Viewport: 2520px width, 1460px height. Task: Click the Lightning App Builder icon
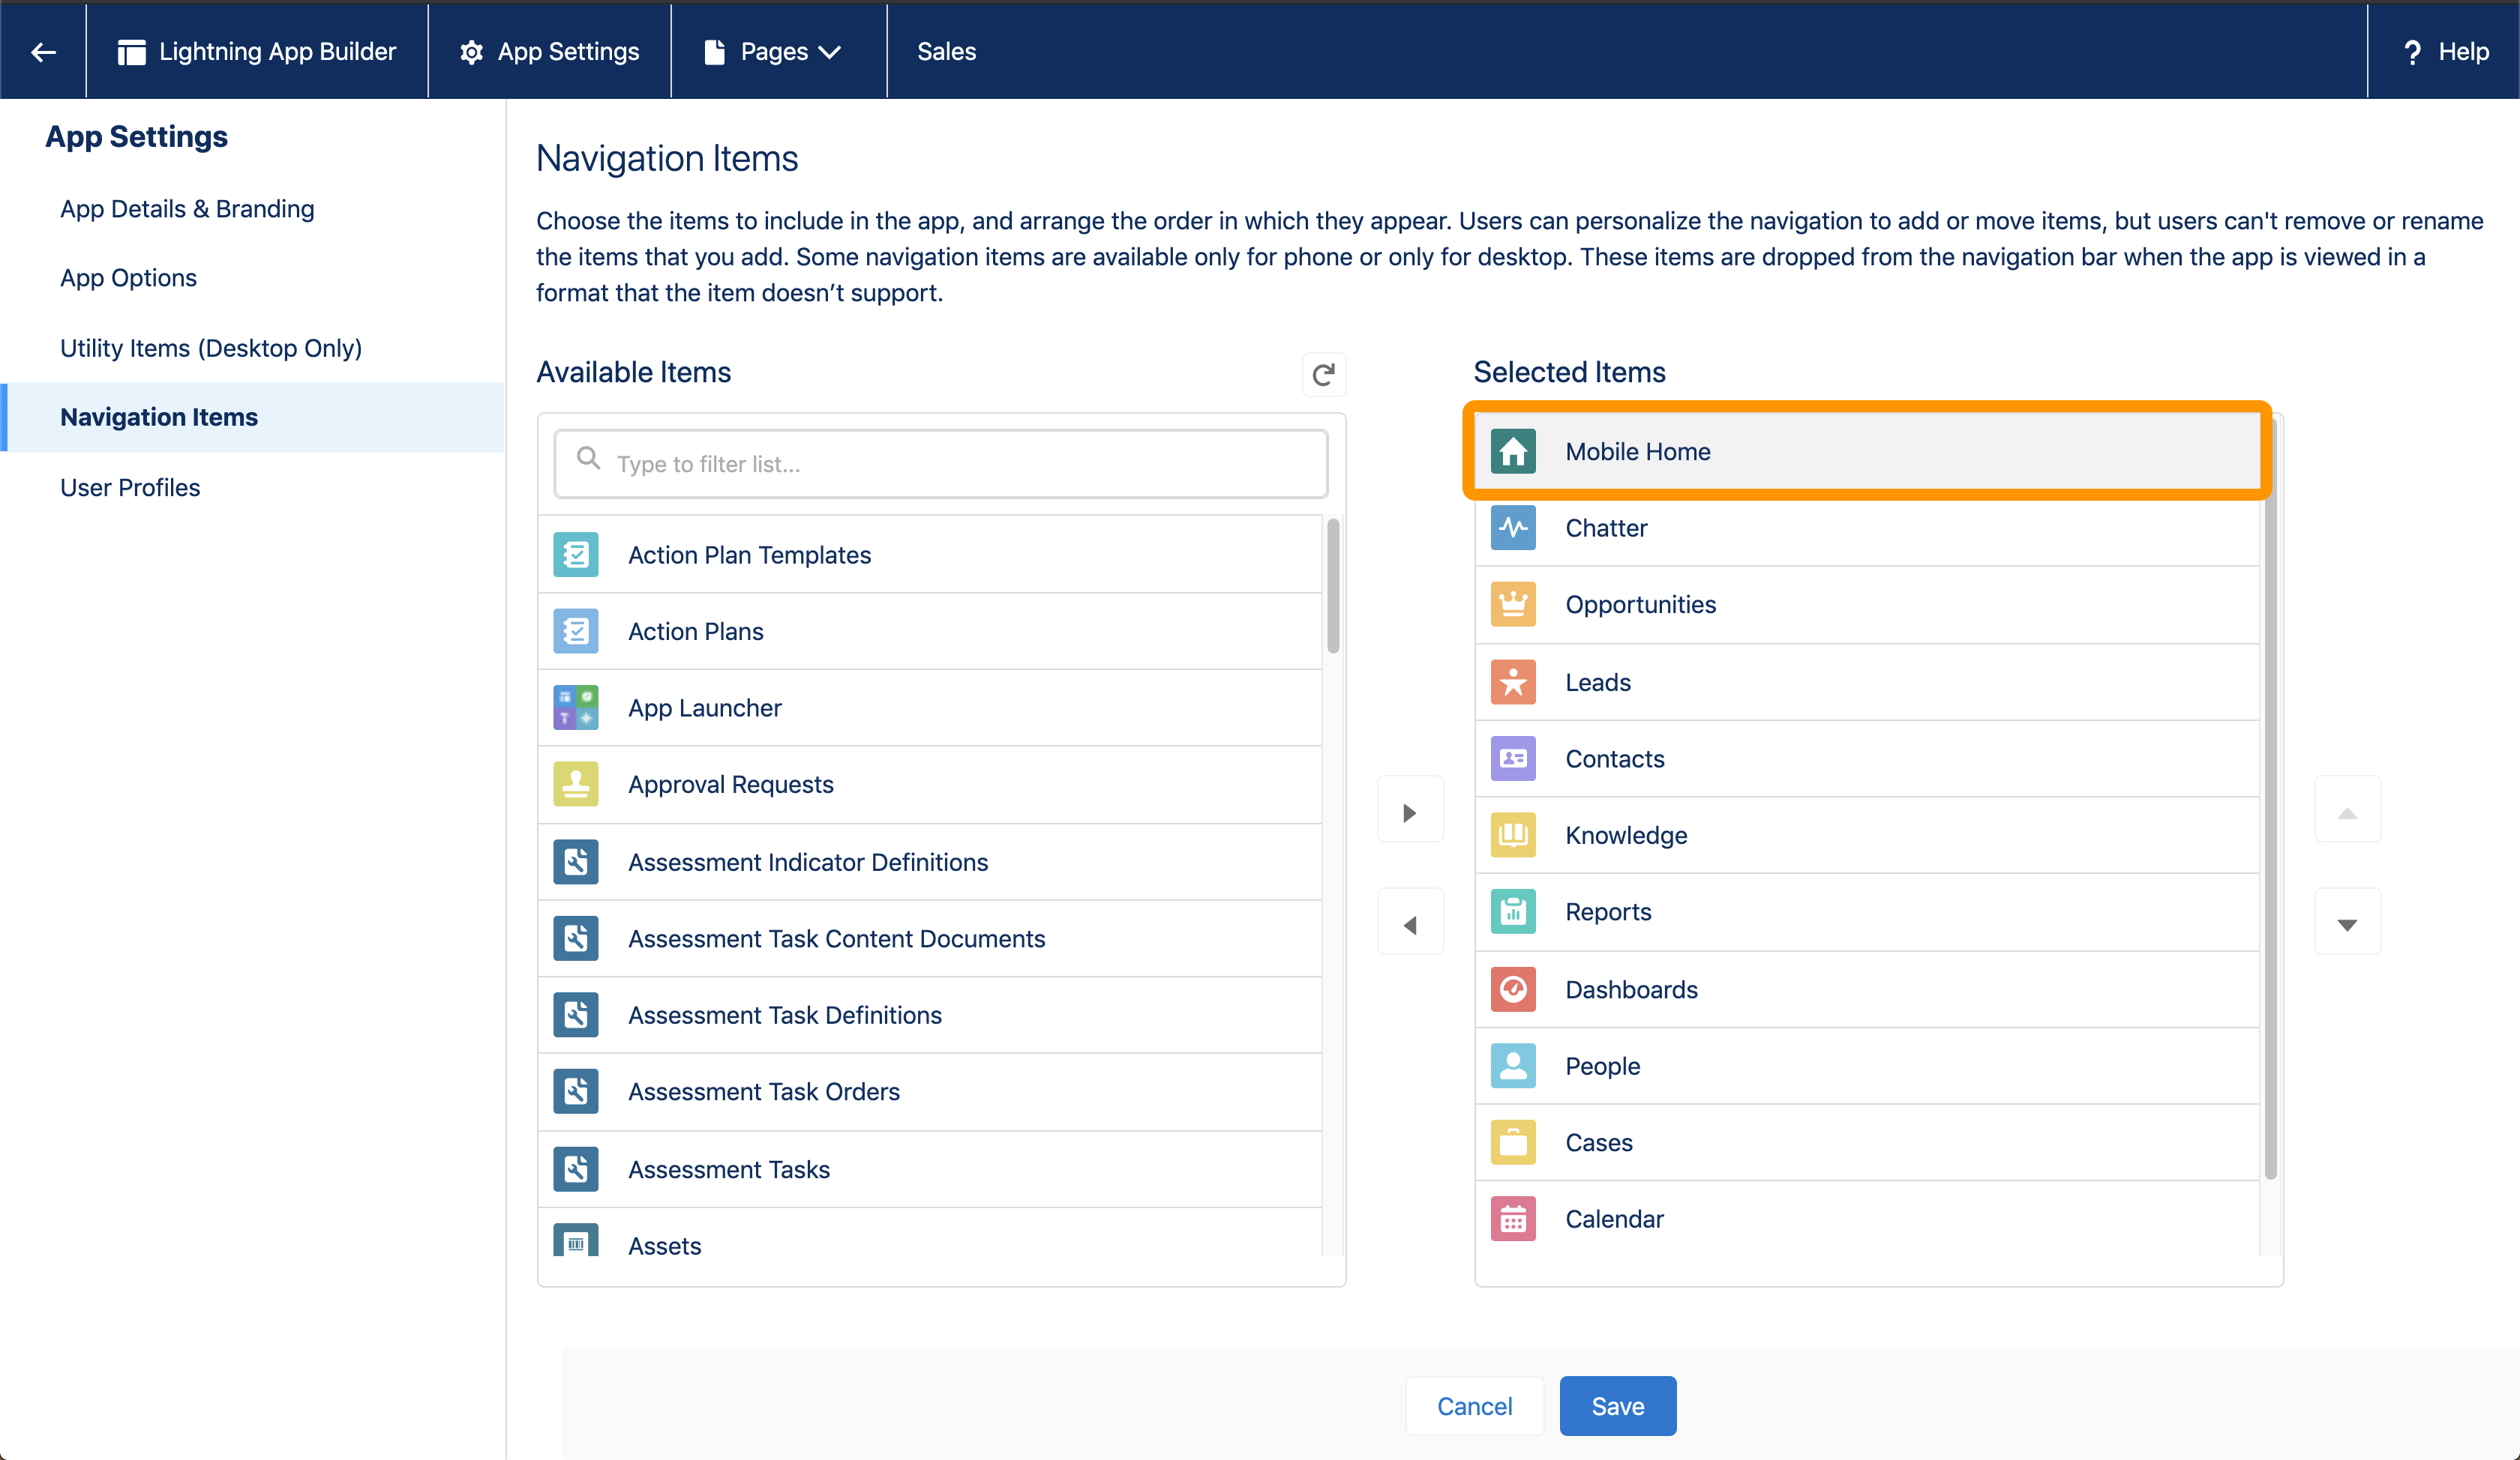131,52
